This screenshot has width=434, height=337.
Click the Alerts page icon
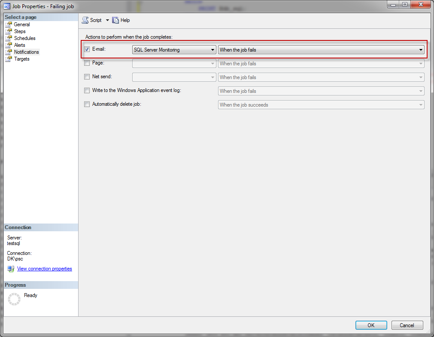(x=9, y=45)
